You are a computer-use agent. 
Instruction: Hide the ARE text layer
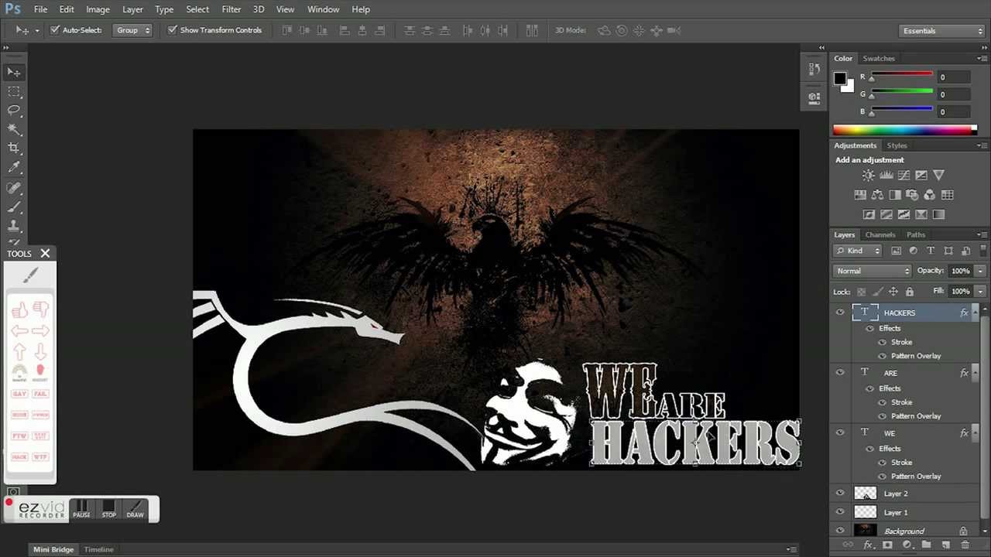(840, 373)
